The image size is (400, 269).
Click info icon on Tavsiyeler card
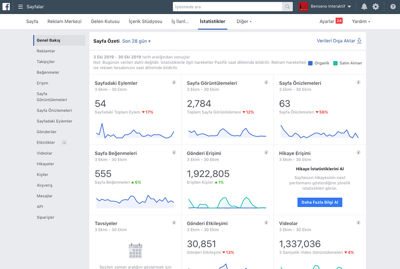tap(174, 222)
